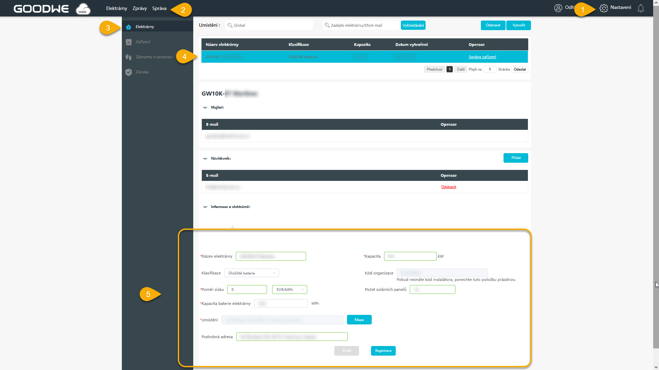Click the Odeslat pagination button
This screenshot has width=659, height=370.
point(520,69)
